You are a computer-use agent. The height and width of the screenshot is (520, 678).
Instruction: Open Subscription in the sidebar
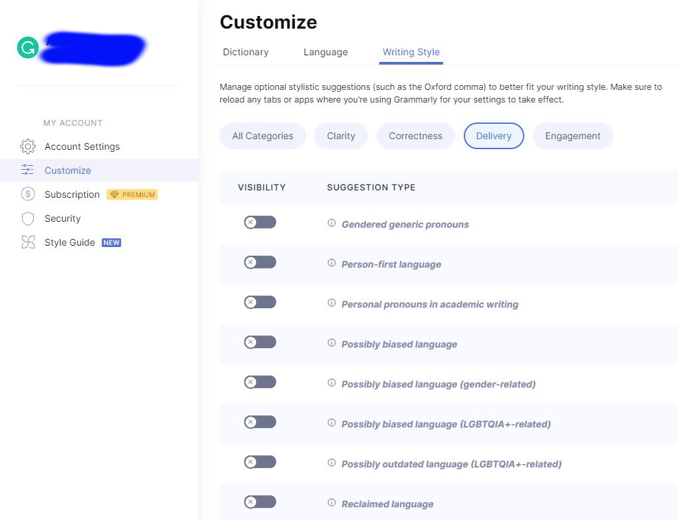[x=72, y=194]
